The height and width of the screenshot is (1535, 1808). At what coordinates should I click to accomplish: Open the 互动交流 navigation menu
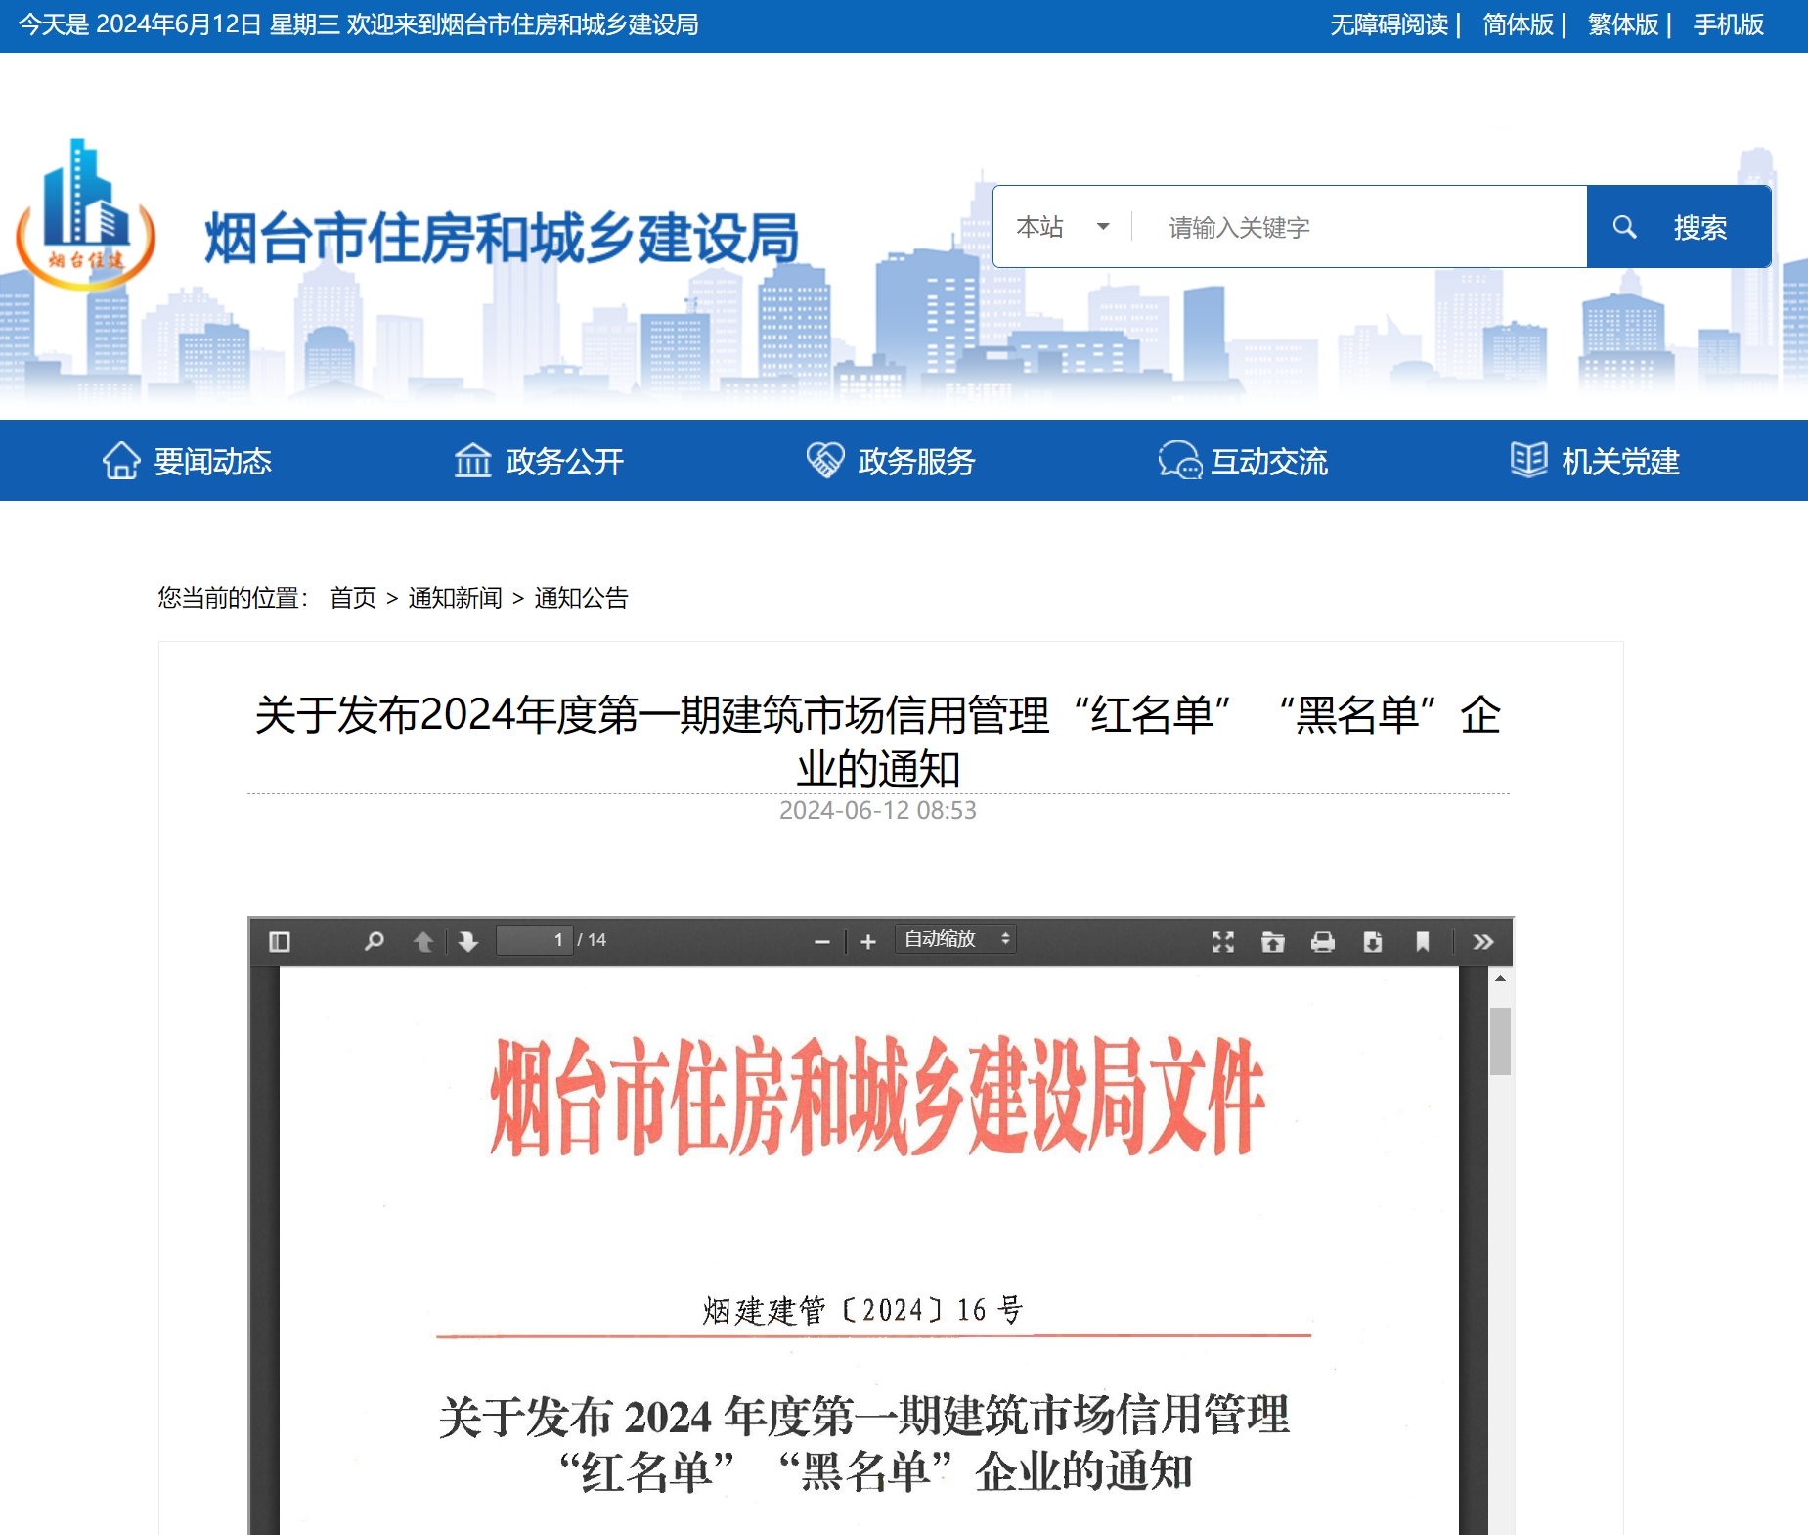click(1243, 461)
